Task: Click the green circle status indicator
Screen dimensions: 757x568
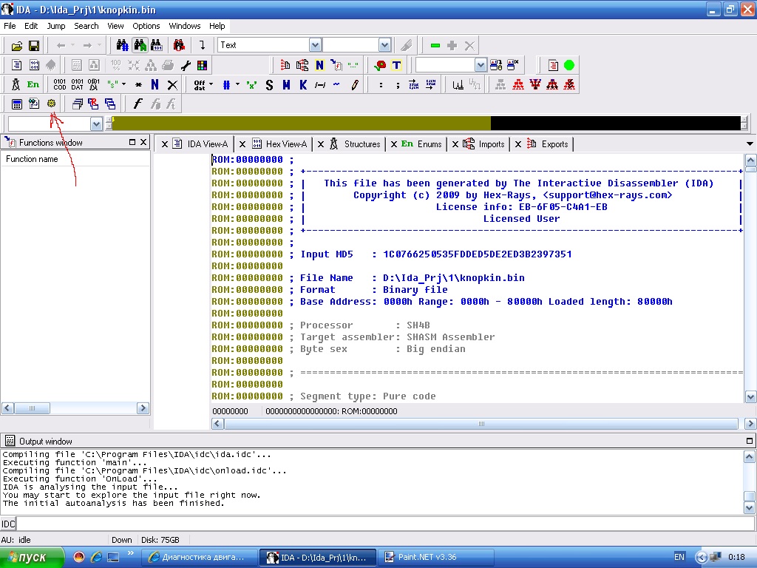Action: [569, 65]
